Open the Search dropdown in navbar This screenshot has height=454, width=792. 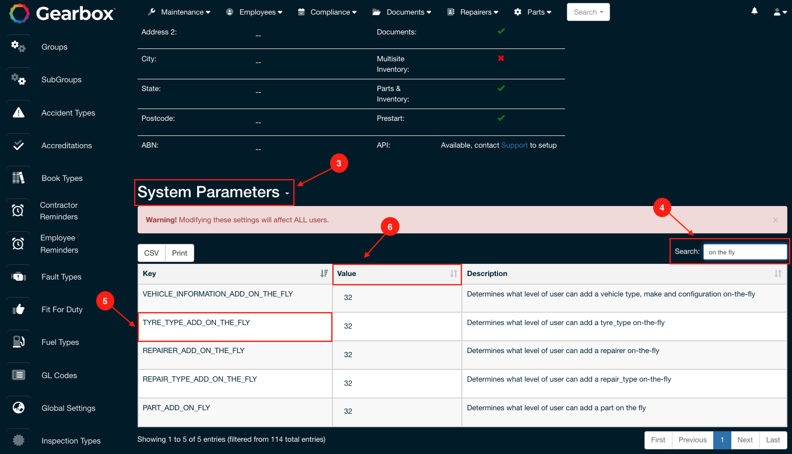[x=588, y=12]
